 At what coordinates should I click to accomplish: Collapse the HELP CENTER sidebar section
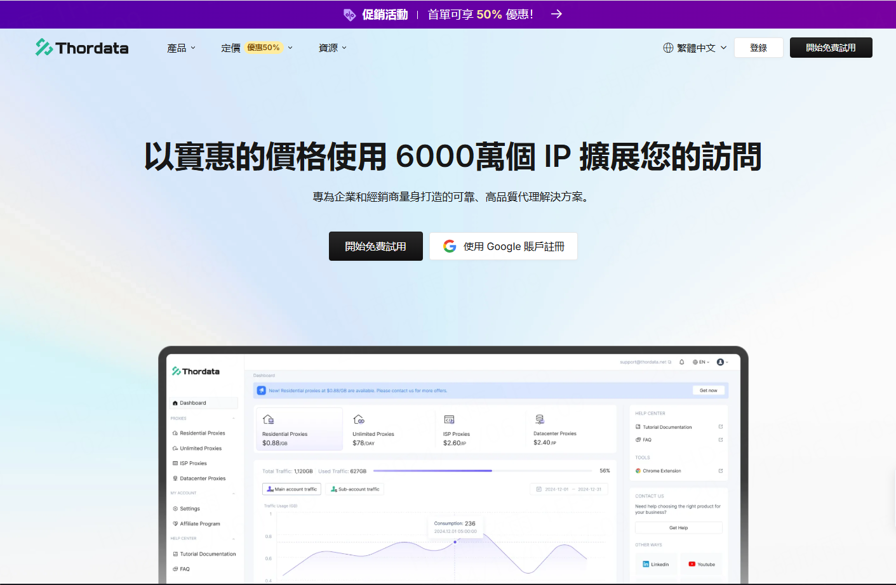click(x=234, y=539)
